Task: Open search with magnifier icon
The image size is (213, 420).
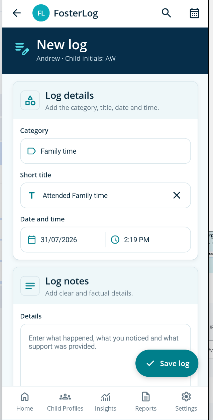Action: point(166,13)
